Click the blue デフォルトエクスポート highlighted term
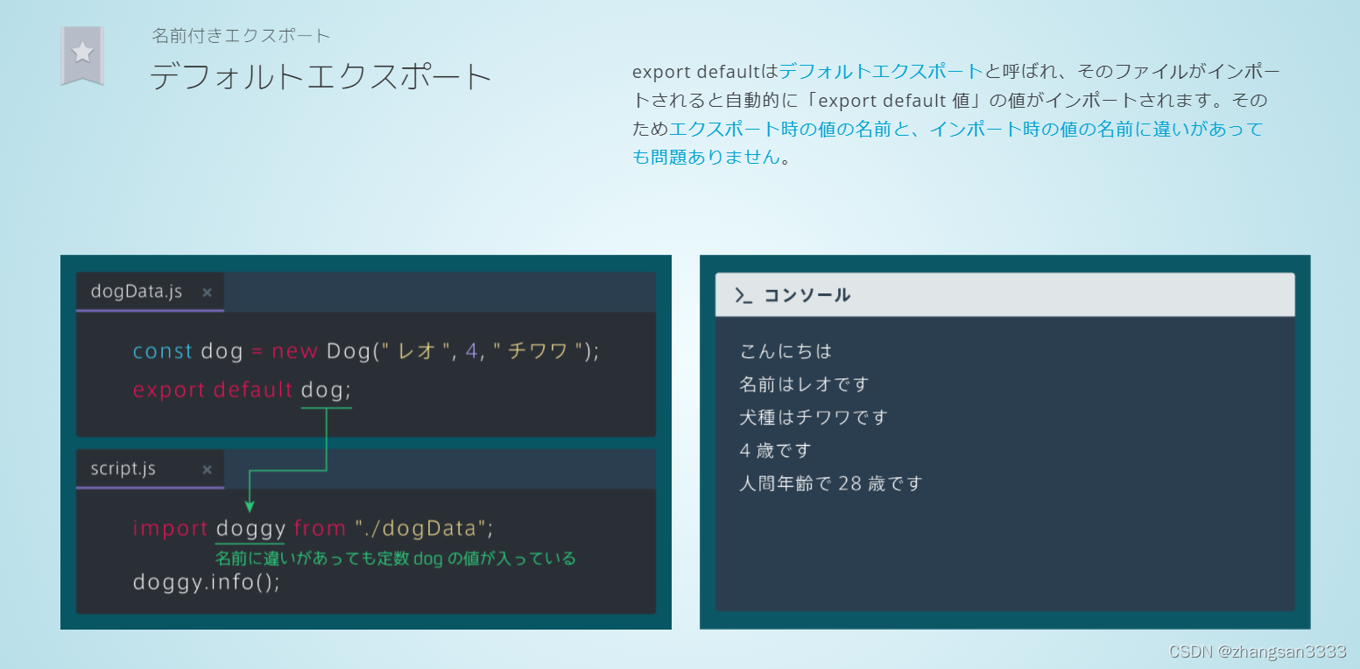The width and height of the screenshot is (1360, 669). point(881,71)
